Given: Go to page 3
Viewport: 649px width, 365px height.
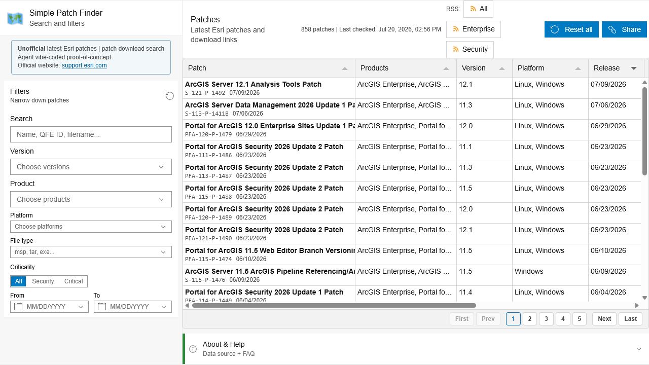Looking at the screenshot, I should pyautogui.click(x=546, y=319).
